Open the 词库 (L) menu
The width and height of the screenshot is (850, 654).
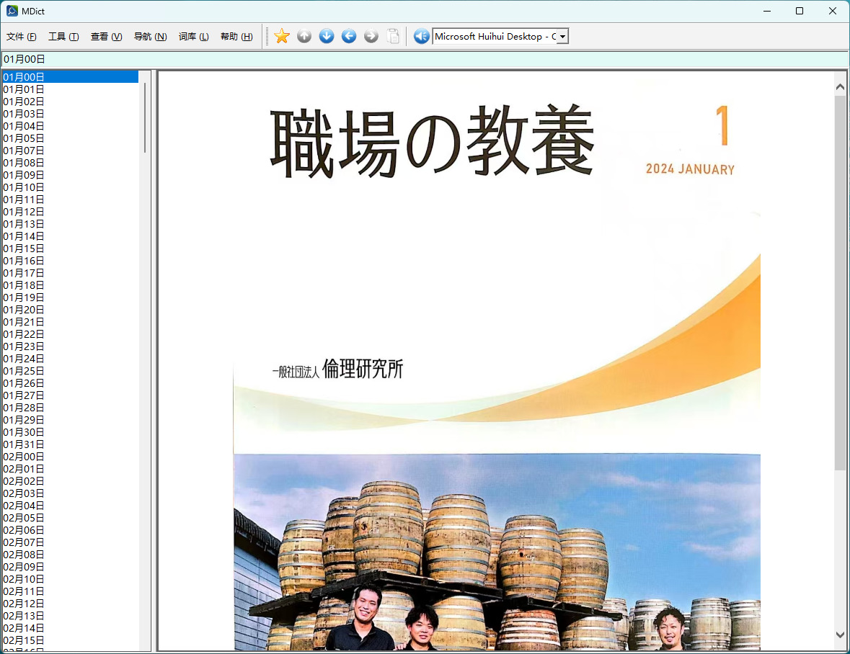pos(193,36)
